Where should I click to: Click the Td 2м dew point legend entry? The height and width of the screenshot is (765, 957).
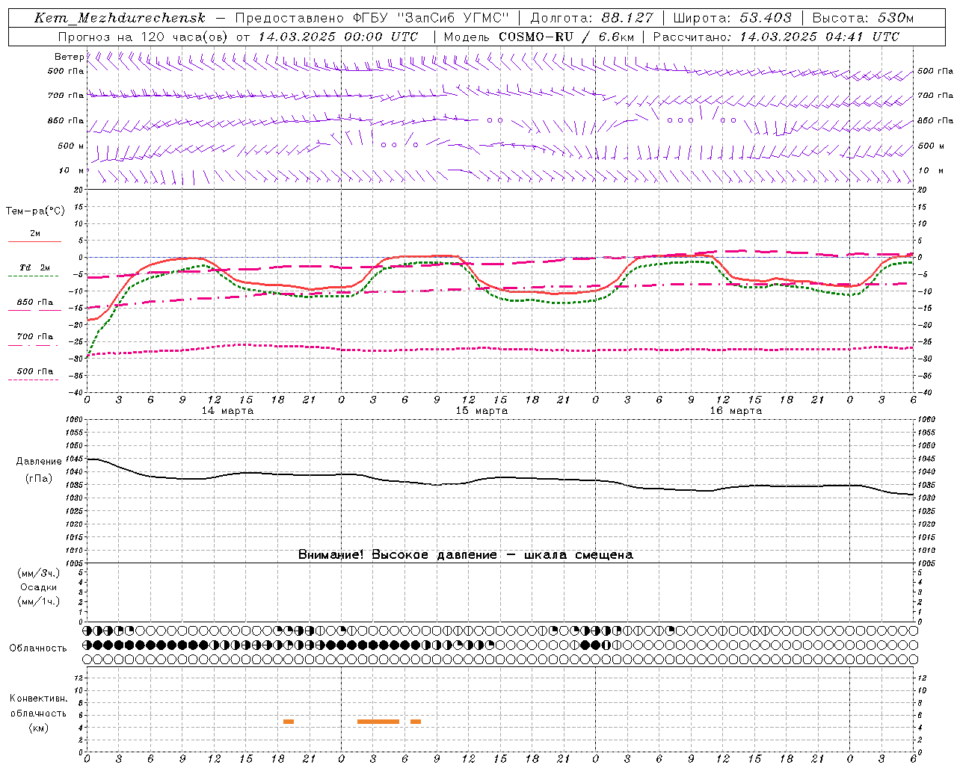(34, 267)
